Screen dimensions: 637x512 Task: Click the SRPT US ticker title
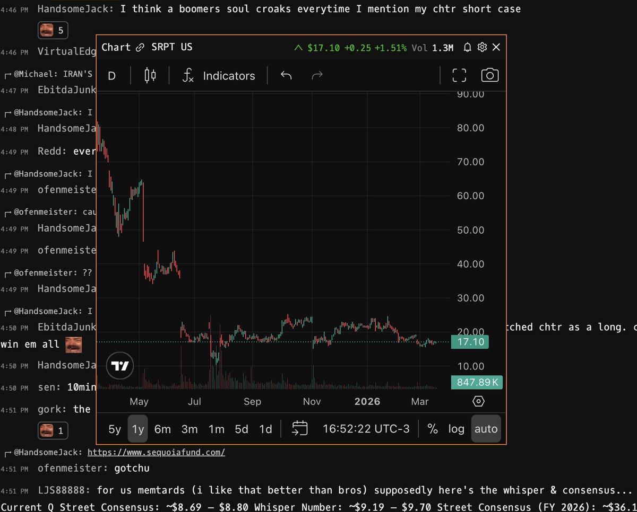click(x=171, y=47)
